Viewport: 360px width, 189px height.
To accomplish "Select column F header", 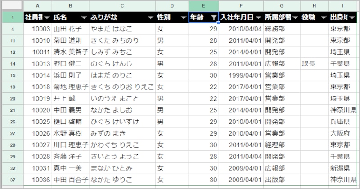I will pos(241,6).
